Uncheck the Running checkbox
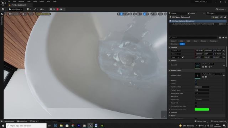Image resolution: width=228 pixels, height=128 pixels. coord(196,81)
